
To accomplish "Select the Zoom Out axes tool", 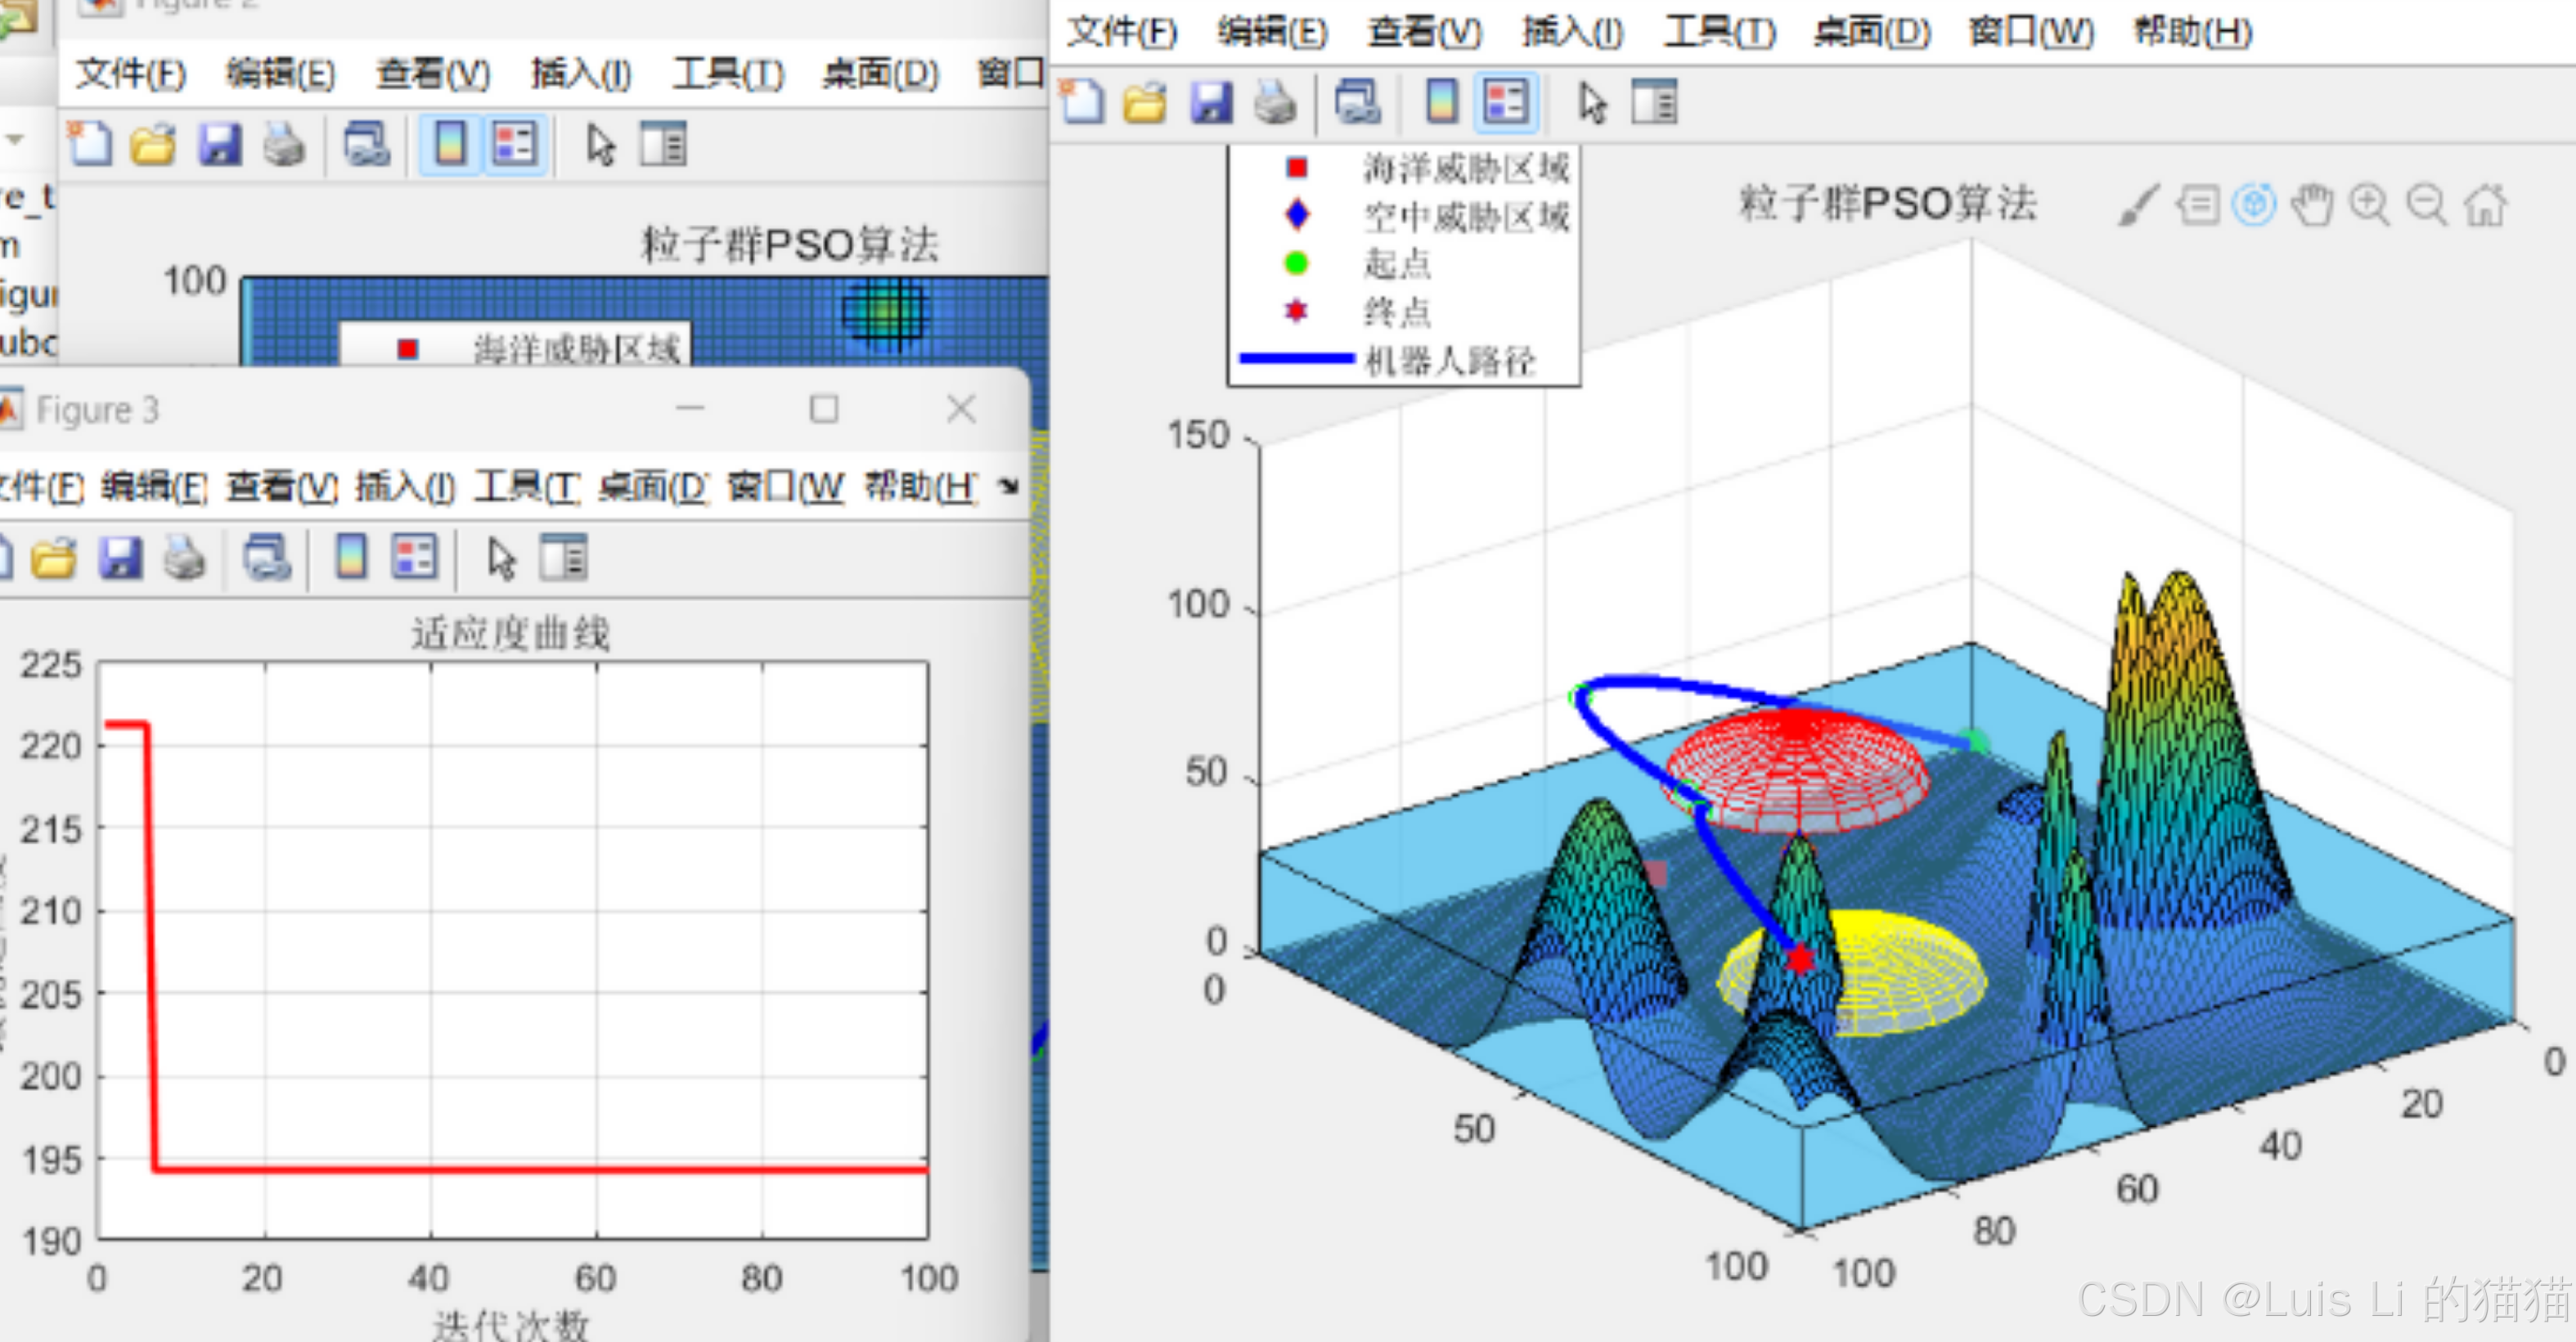I will tap(2427, 206).
